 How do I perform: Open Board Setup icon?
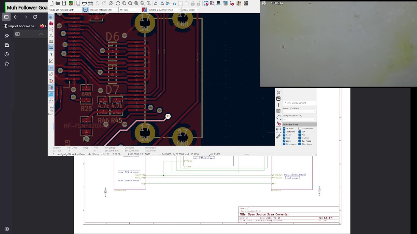(71, 3)
